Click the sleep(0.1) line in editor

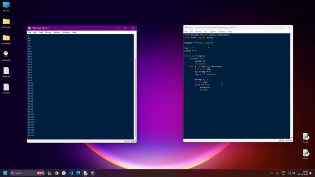[201, 80]
